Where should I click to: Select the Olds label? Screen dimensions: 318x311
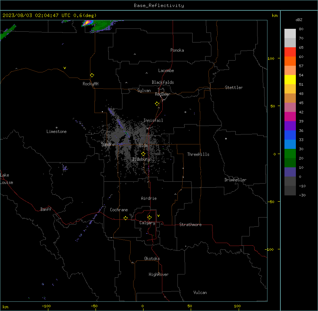tap(143, 146)
